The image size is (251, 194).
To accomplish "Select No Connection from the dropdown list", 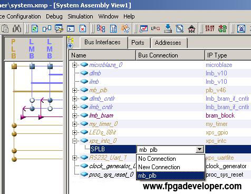I will 157,159.
